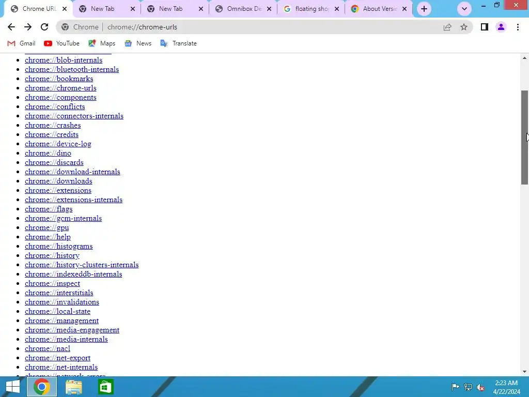This screenshot has width=529, height=397.
Task: Open chrome://blob-internals link
Action: point(64,60)
